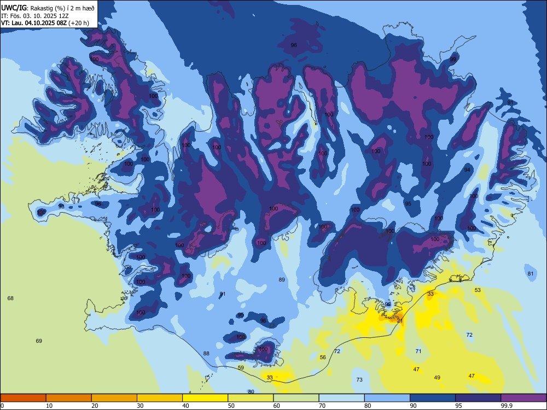The width and height of the screenshot is (547, 410).
Task: Click the humidity value '73' on the map
Action: coord(359,379)
